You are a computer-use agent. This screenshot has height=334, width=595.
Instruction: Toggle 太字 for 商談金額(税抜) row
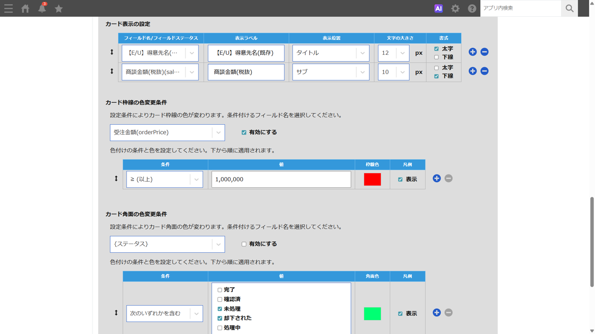(436, 68)
